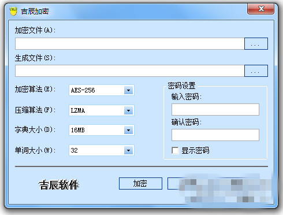Click the 加密文件(A) label
This screenshot has width=283, height=215.
[35, 30]
